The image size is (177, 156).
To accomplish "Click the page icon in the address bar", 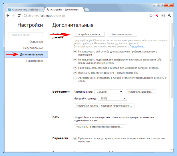I will click(25, 16).
